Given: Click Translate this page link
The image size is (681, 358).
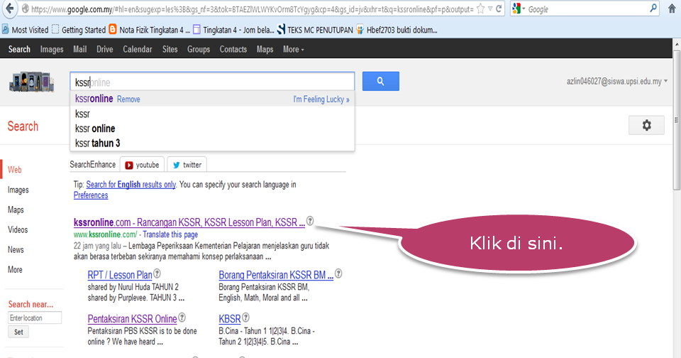Looking at the screenshot, I should (170, 234).
